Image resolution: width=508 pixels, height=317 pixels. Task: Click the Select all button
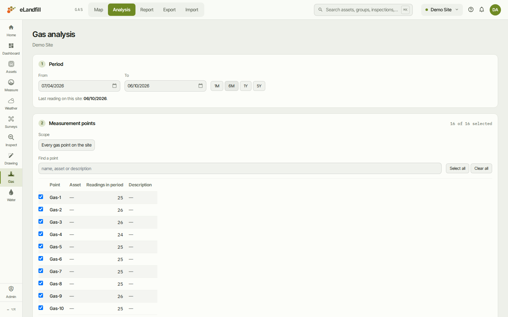coord(458,168)
